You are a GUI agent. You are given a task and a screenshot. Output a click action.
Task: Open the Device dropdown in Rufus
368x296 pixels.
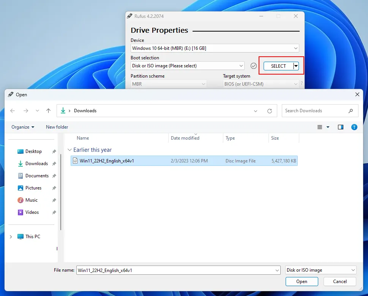215,48
